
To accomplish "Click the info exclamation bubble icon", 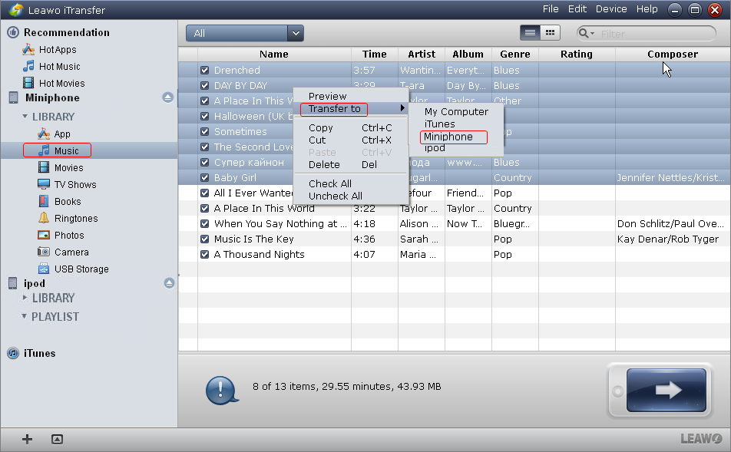I will tap(221, 390).
